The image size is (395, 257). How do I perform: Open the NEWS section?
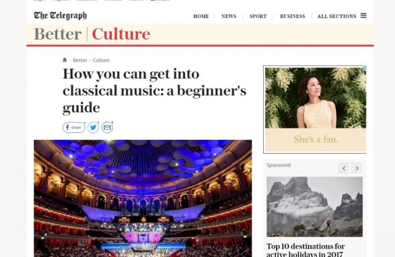coord(229,16)
